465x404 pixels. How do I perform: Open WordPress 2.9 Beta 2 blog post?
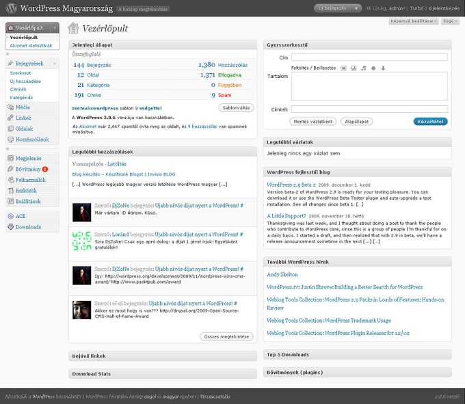point(291,185)
